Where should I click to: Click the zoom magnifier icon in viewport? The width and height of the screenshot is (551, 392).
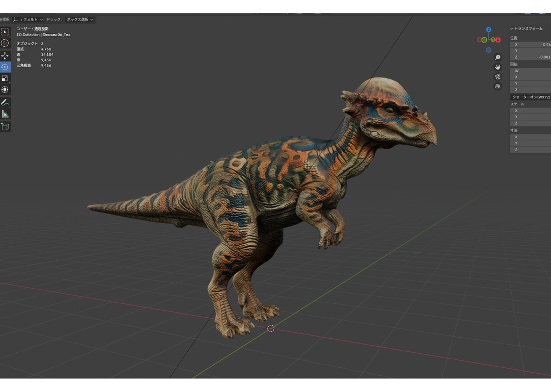coord(498,58)
